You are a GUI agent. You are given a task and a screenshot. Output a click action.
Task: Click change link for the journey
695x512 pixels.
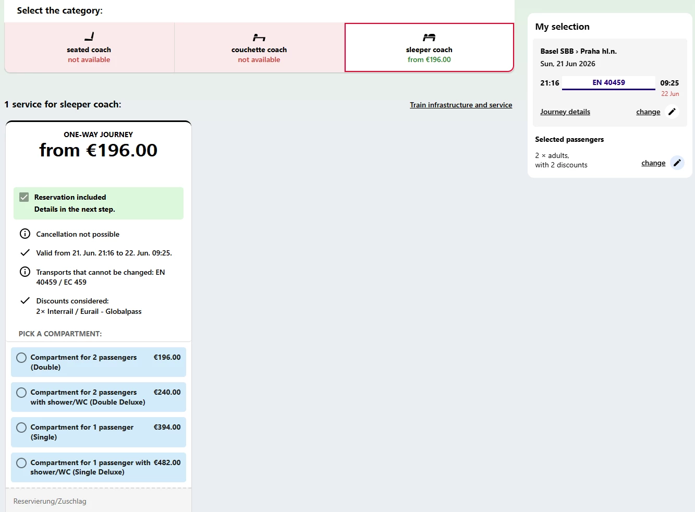648,112
